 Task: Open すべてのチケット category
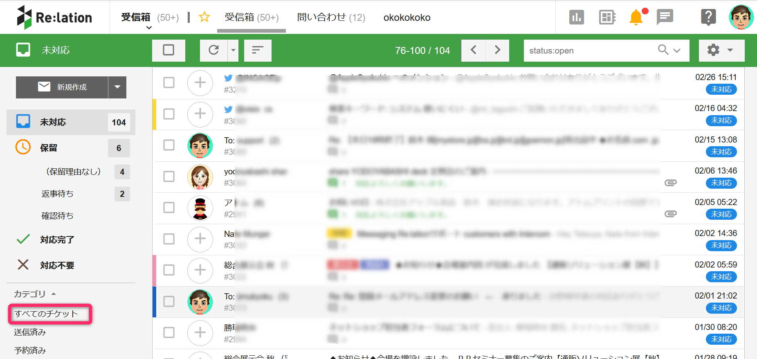coord(46,314)
